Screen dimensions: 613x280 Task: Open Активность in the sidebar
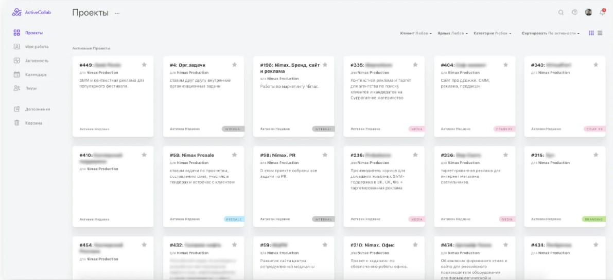tap(31, 61)
